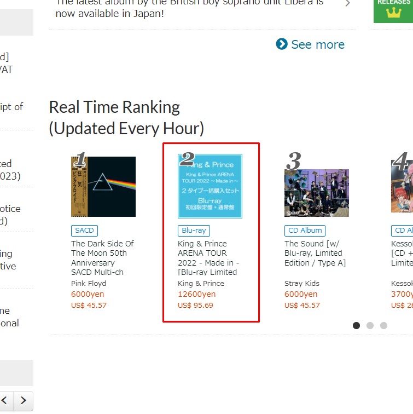Open the King & Prince Blu-ray cover image
The width and height of the screenshot is (413, 414).
pos(210,186)
